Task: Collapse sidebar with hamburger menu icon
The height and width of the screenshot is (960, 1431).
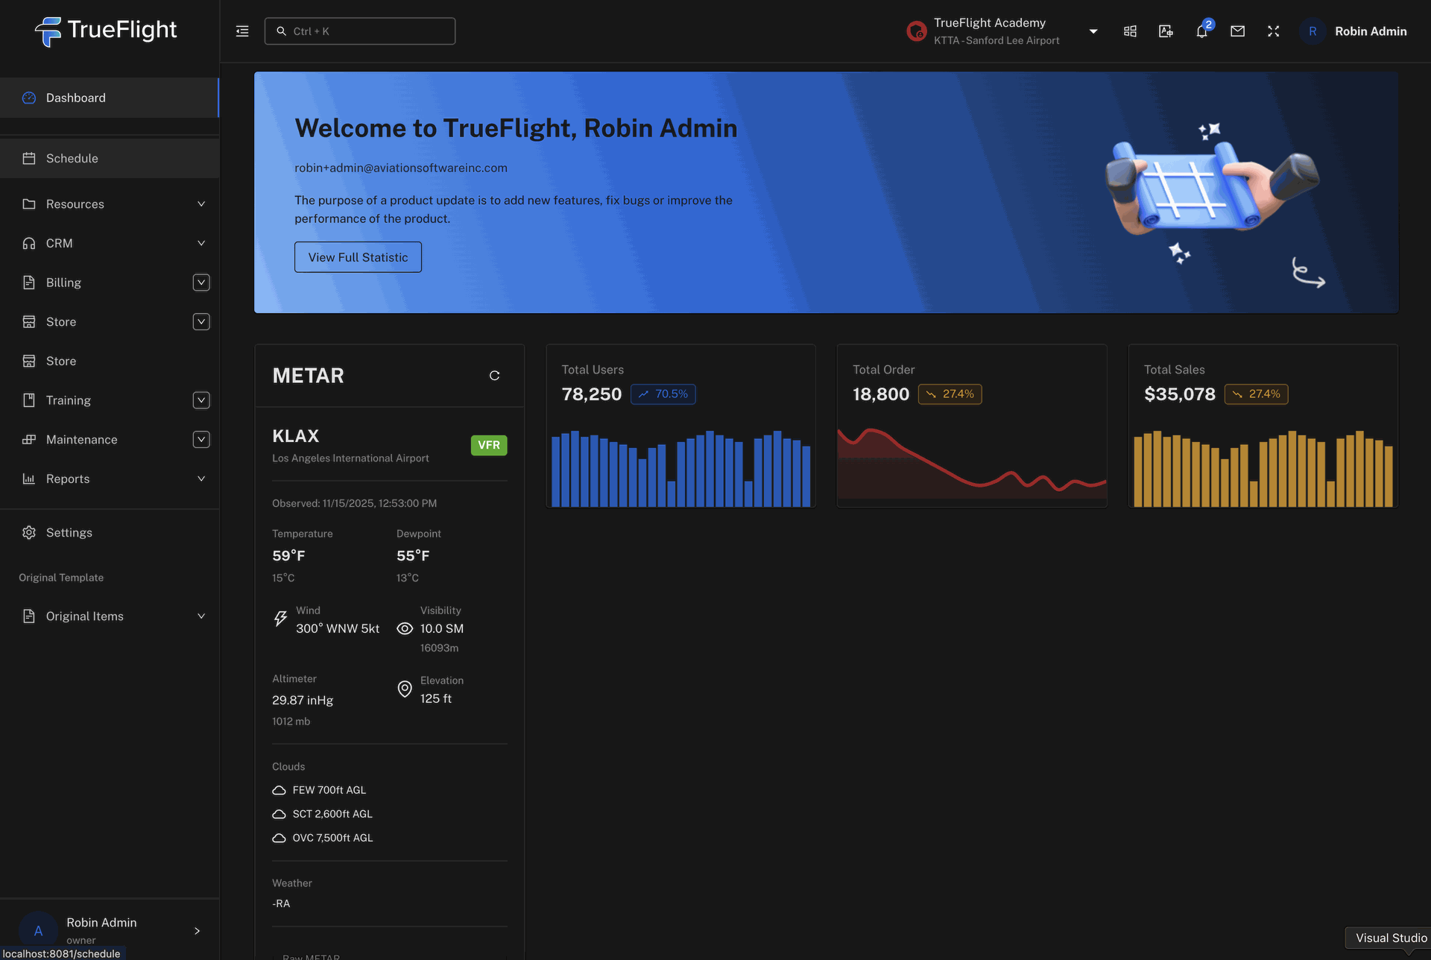Action: coord(242,31)
